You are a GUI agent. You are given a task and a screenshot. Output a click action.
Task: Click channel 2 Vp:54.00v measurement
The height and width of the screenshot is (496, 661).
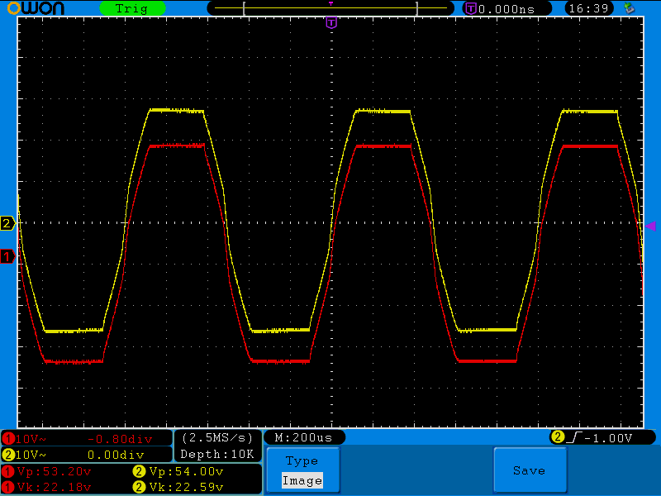click(186, 471)
